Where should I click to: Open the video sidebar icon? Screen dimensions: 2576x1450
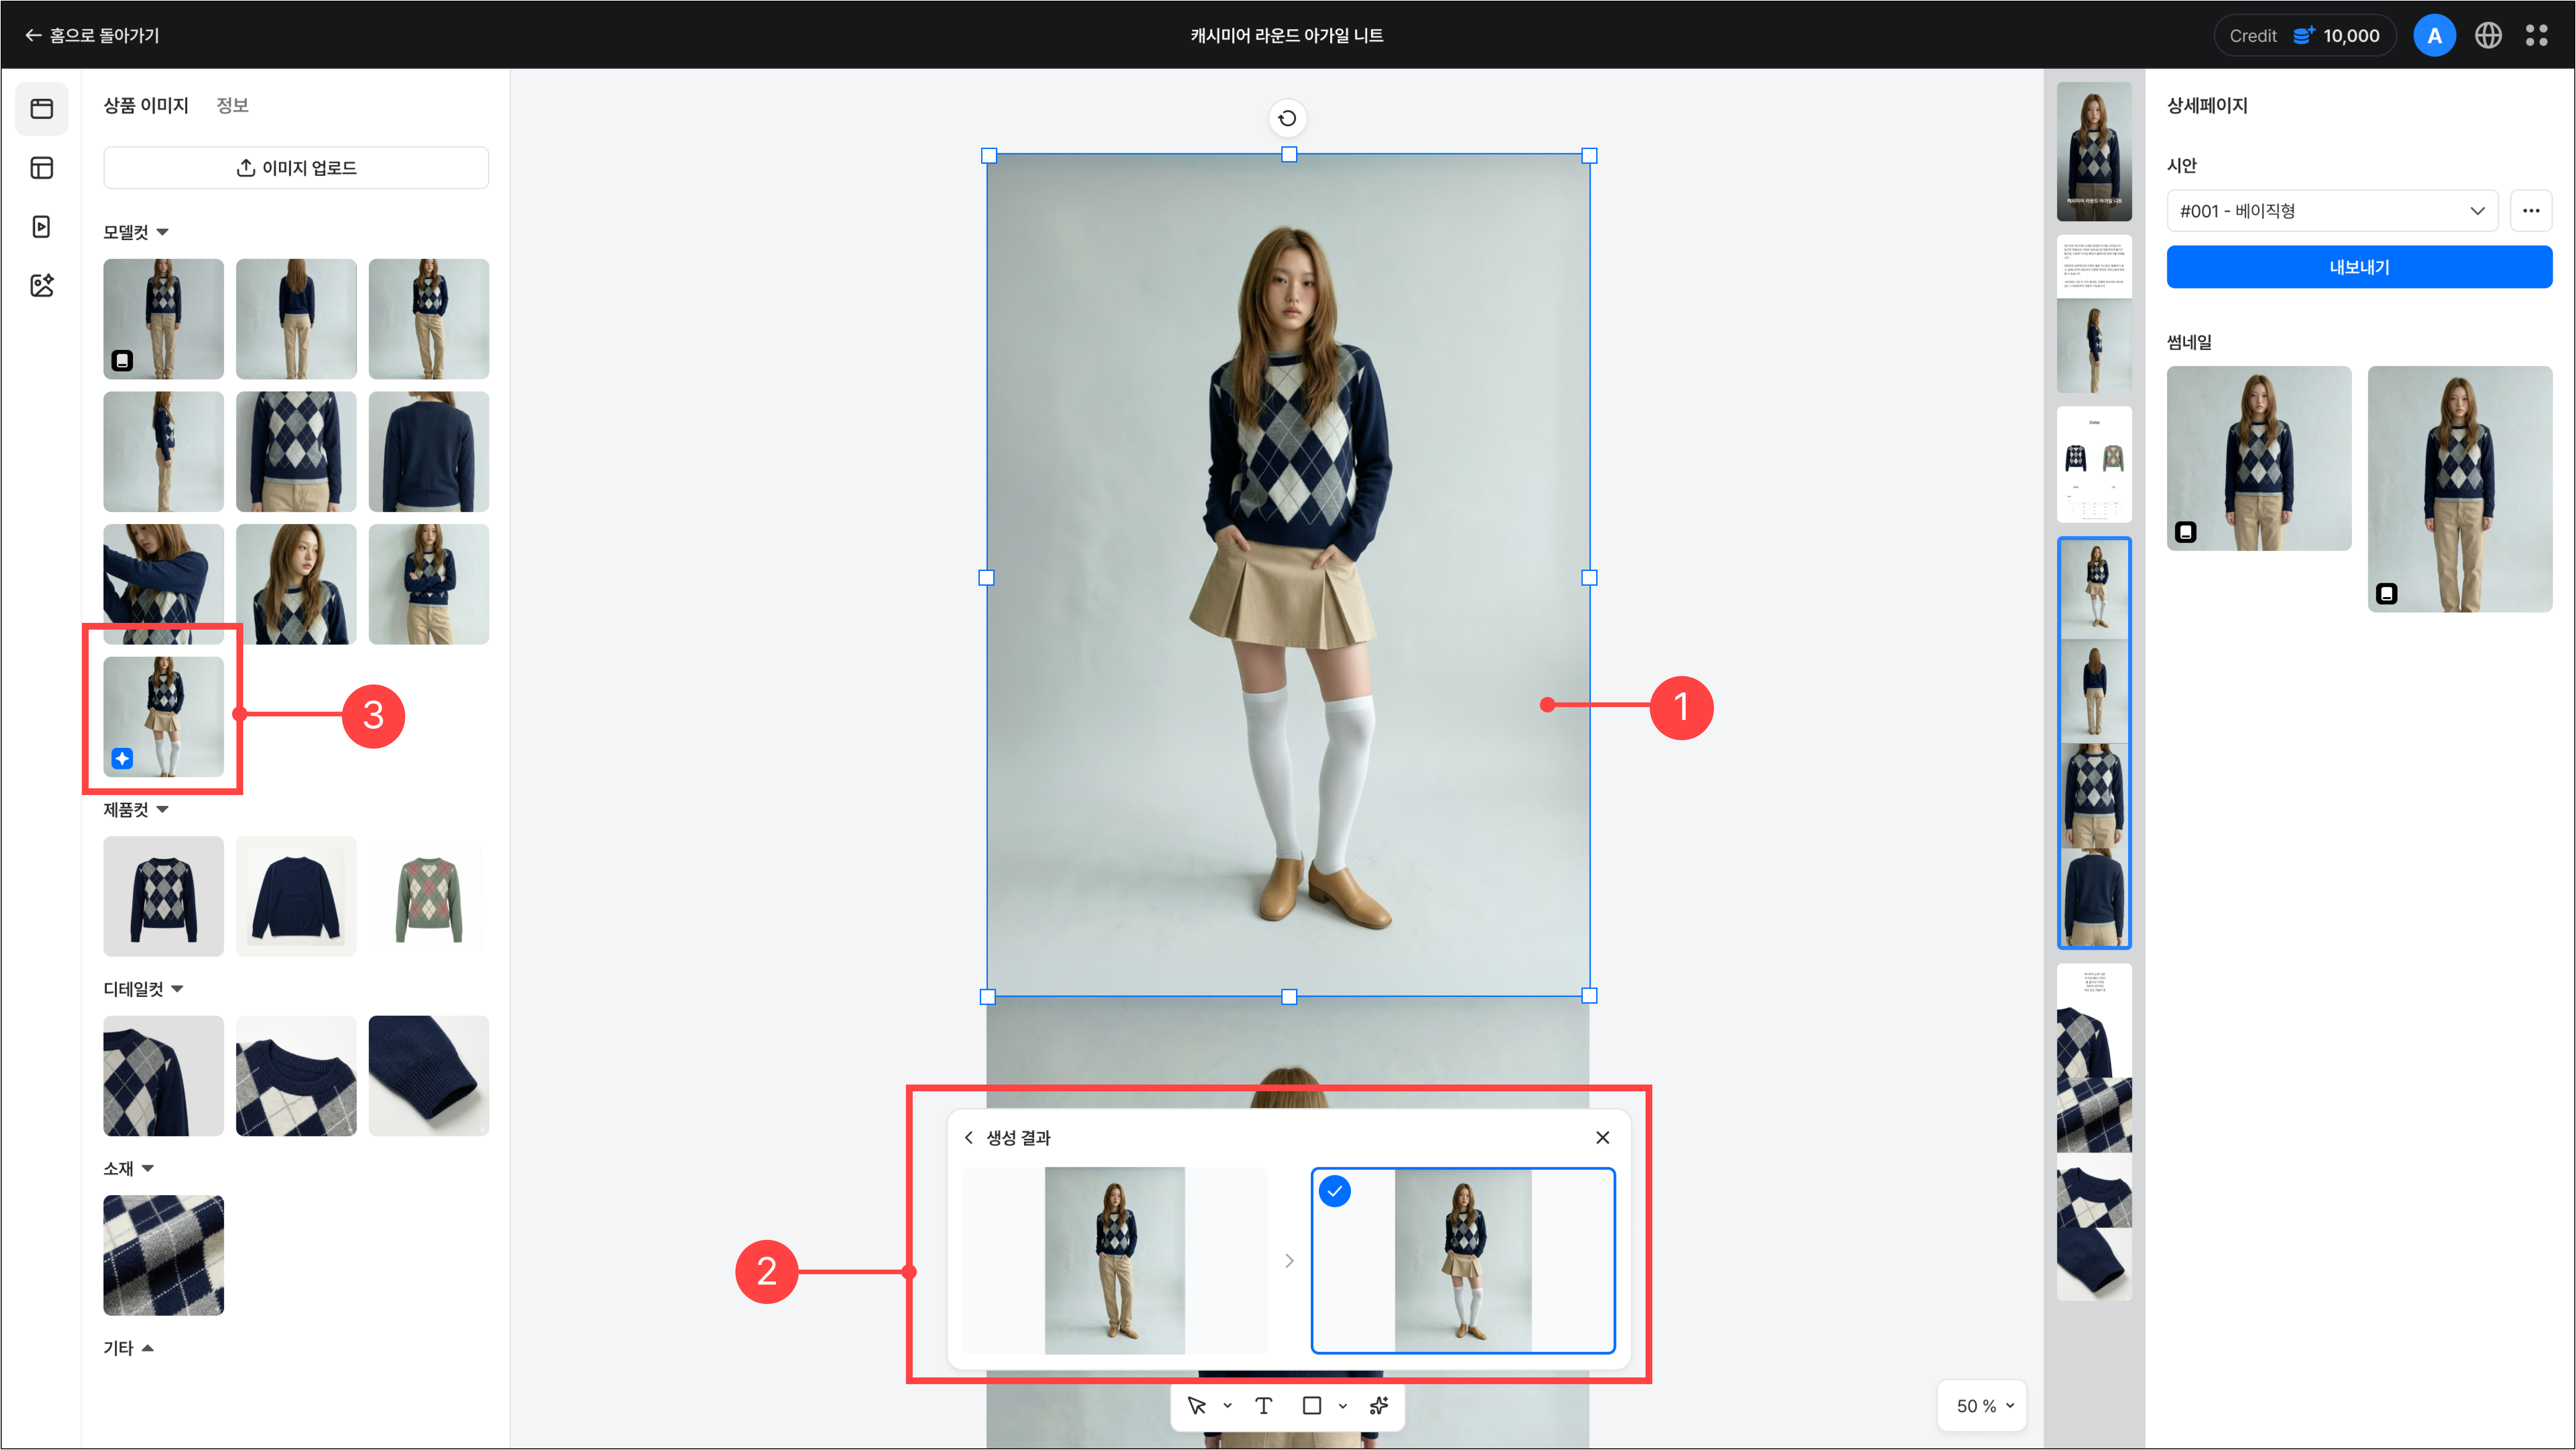[42, 227]
